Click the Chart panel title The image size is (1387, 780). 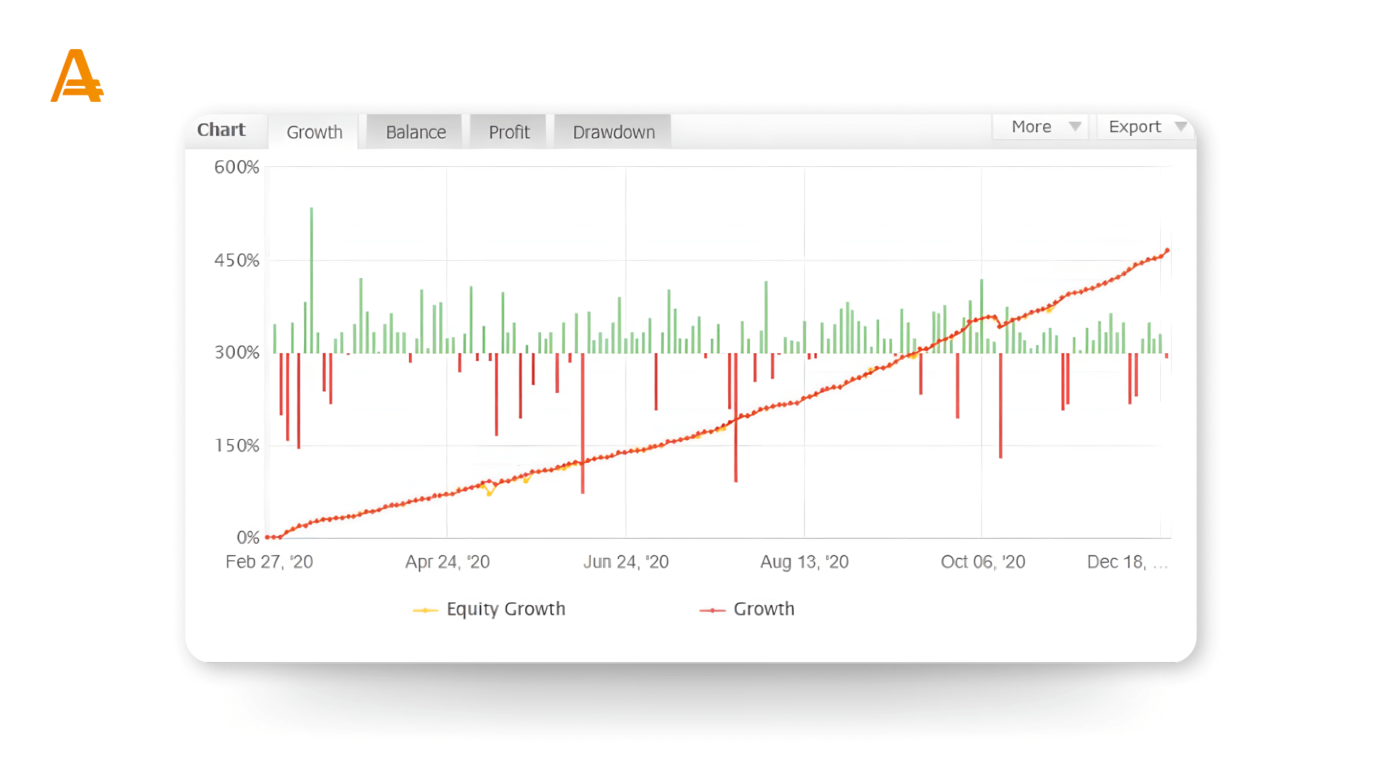[221, 130]
